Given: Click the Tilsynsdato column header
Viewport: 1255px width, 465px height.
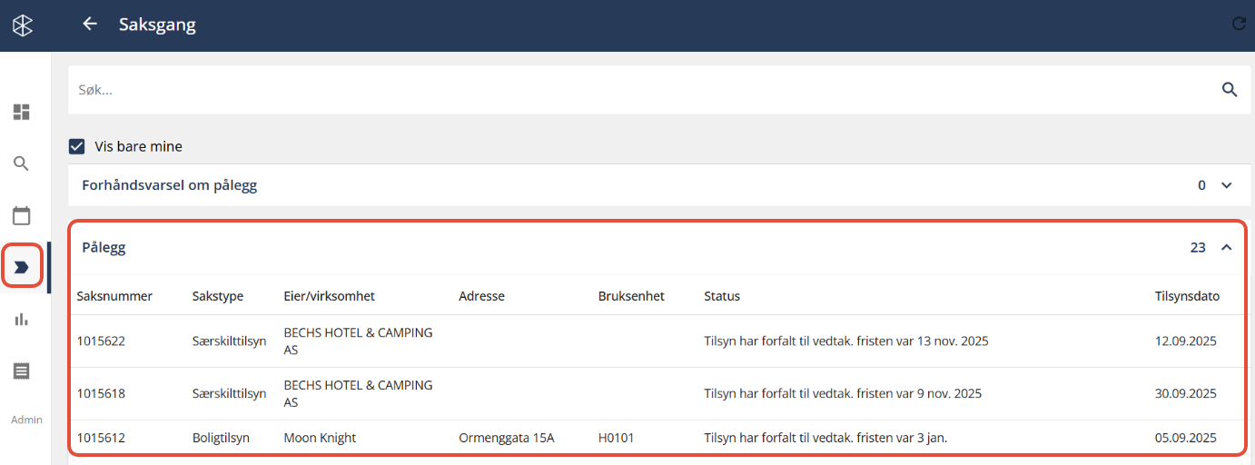Looking at the screenshot, I should 1187,296.
